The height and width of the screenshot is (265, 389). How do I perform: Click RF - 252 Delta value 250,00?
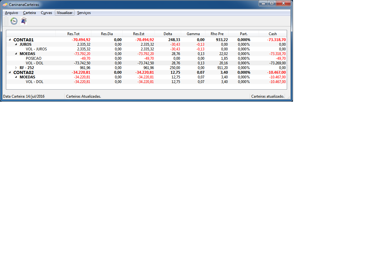175,68
